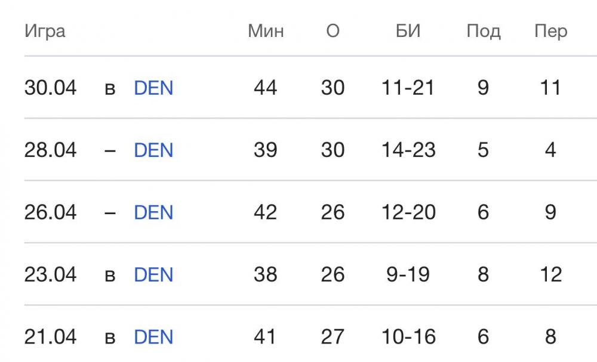Viewport: 597px width, 362px height.
Task: Click the БИ column header
Action: (x=408, y=31)
